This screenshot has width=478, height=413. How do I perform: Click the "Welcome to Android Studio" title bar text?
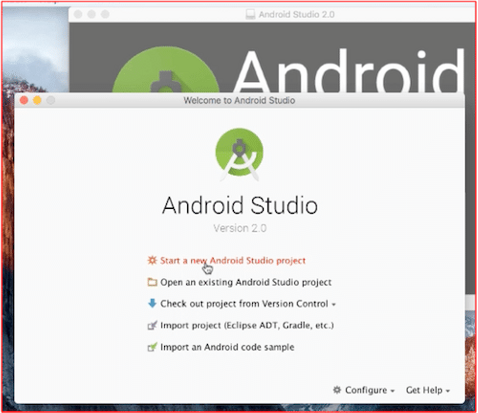[239, 100]
